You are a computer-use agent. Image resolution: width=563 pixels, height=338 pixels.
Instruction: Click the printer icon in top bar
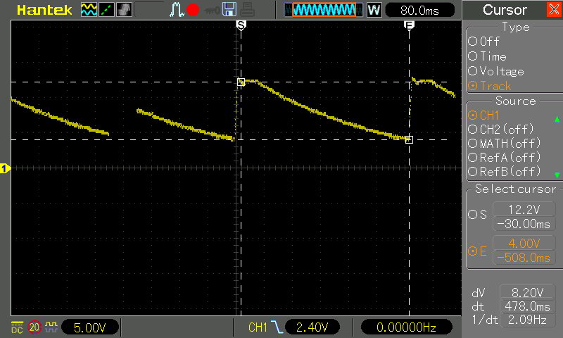click(246, 10)
